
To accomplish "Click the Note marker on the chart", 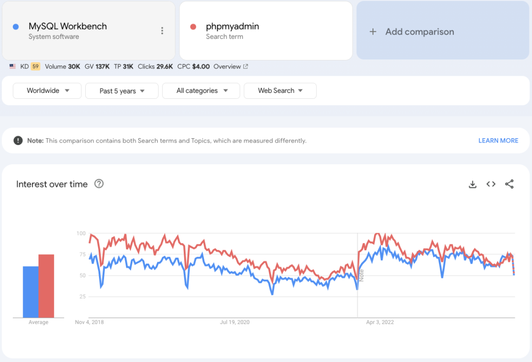I will (x=361, y=275).
